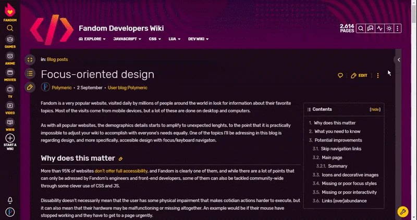Click the Edit button
The image size is (417, 220).
point(359,75)
